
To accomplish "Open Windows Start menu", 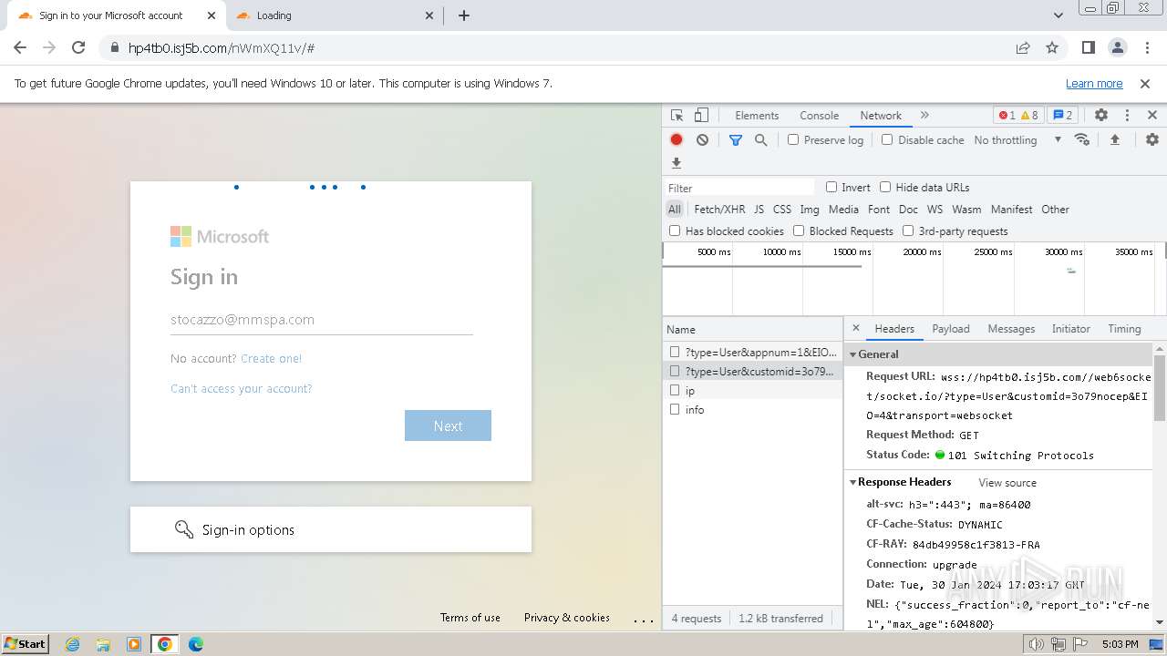I will tap(26, 644).
